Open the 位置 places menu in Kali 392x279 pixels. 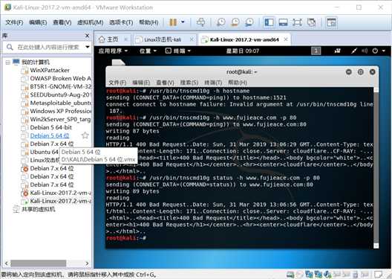[148, 51]
